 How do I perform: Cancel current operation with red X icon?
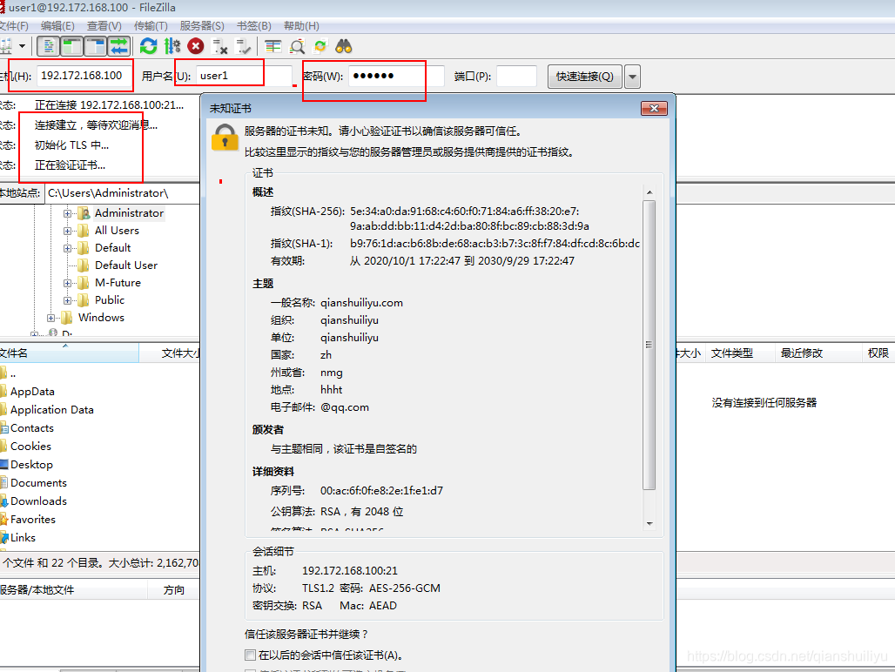coord(196,46)
